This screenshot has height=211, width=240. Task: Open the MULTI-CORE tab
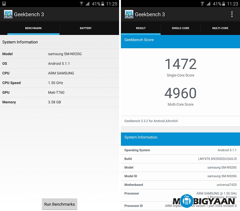pyautogui.click(x=220, y=28)
